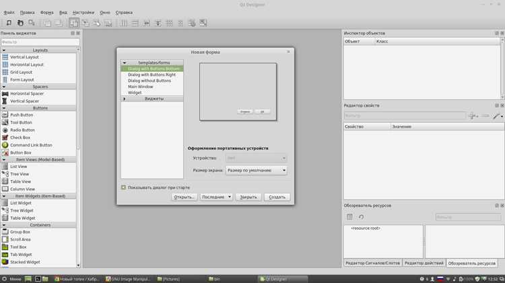This screenshot has width=505, height=283.
Task: Click the widget panel vertical scrollbar
Action: pos(78,157)
